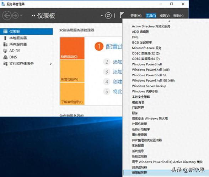The width and height of the screenshot is (209, 177).
Task: Open 碎片整理和优化驱动器
Action: click(147, 140)
